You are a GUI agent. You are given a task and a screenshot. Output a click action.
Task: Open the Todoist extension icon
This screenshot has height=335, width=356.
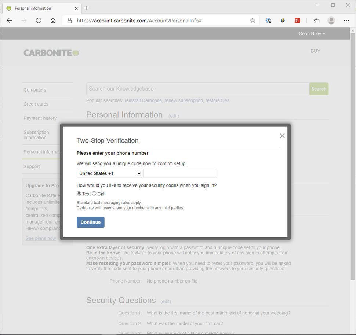click(x=297, y=20)
